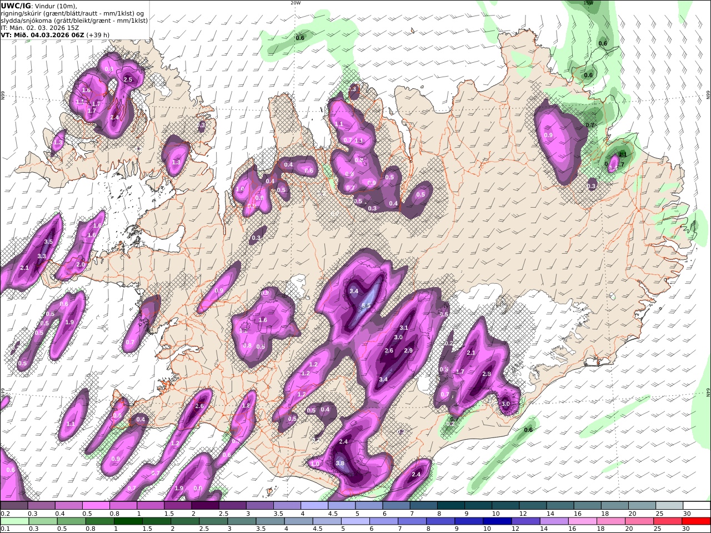711x533 pixels.
Task: Click the 2.8 snowfall value on the map
Action: click(x=487, y=374)
